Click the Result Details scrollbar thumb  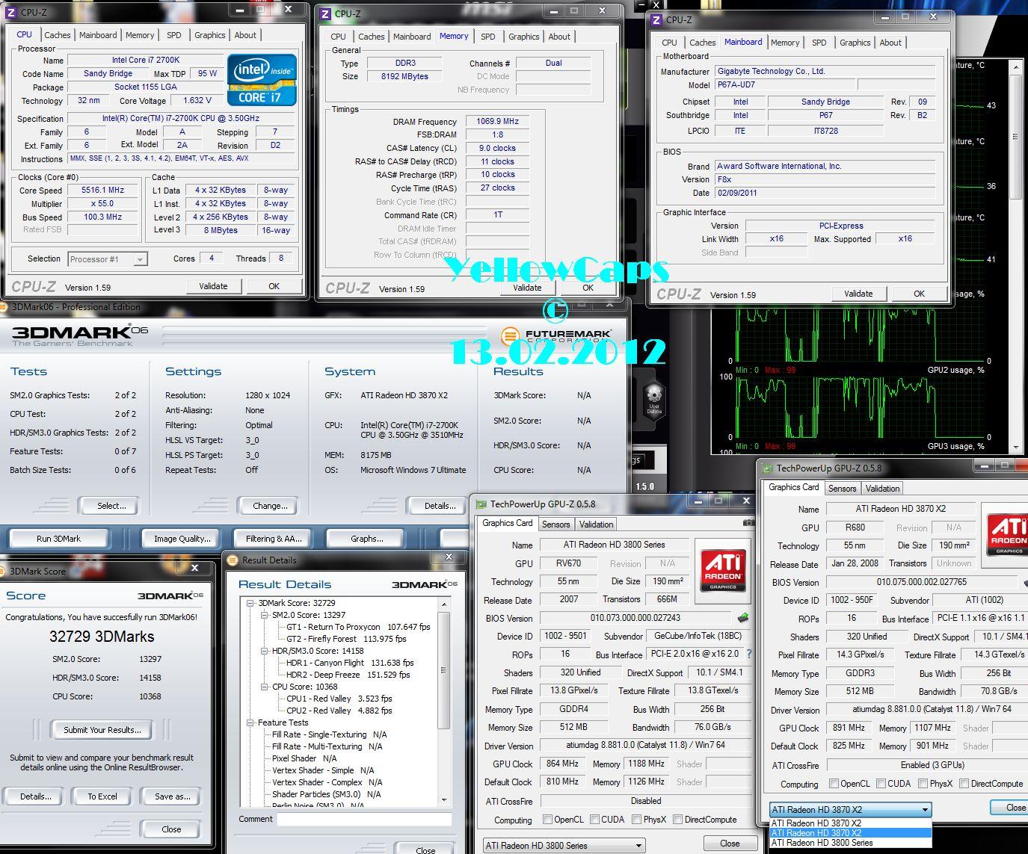click(443, 670)
